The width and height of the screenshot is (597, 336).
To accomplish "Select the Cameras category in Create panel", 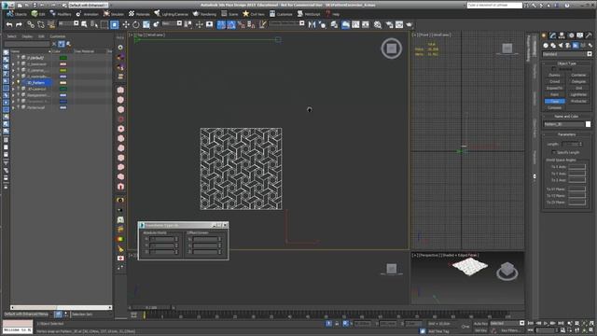I will tap(568, 46).
